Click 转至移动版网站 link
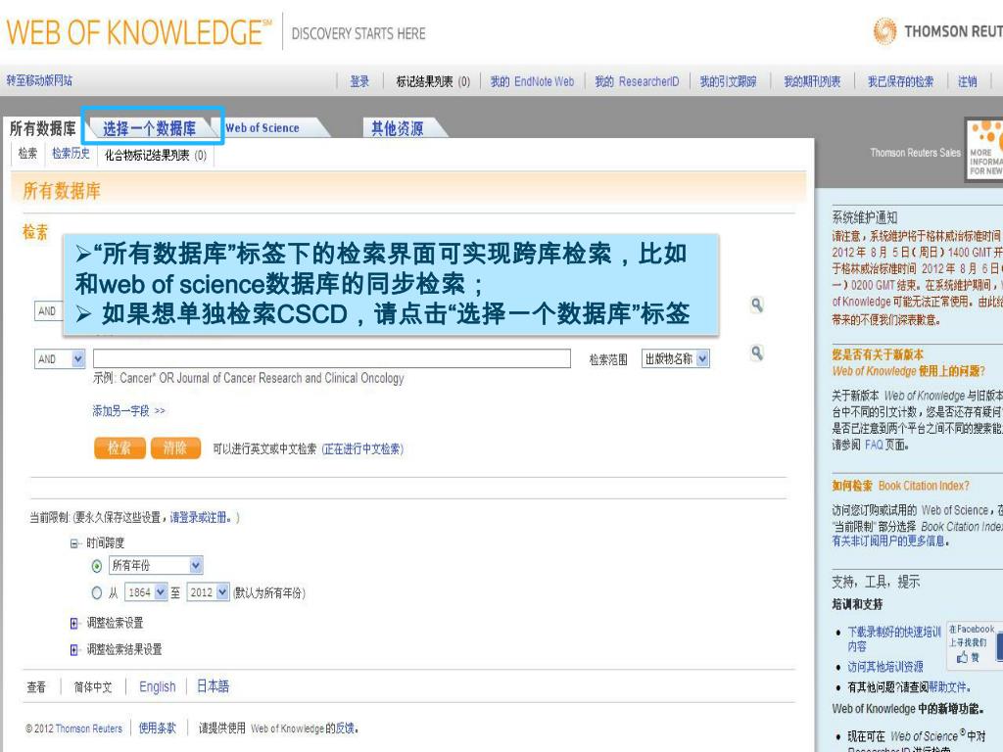 pyautogui.click(x=39, y=80)
